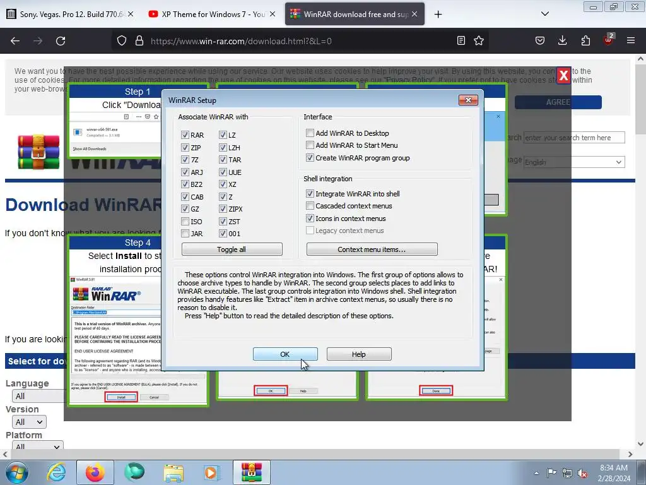Open the uBlock Origin extension icon
The image size is (646, 485).
pos(609,40)
